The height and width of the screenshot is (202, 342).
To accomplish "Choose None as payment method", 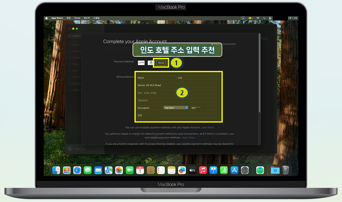I will pyautogui.click(x=161, y=63).
